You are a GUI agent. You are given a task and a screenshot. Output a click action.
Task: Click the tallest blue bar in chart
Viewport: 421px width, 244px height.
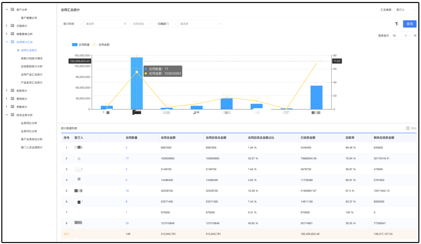click(137, 83)
